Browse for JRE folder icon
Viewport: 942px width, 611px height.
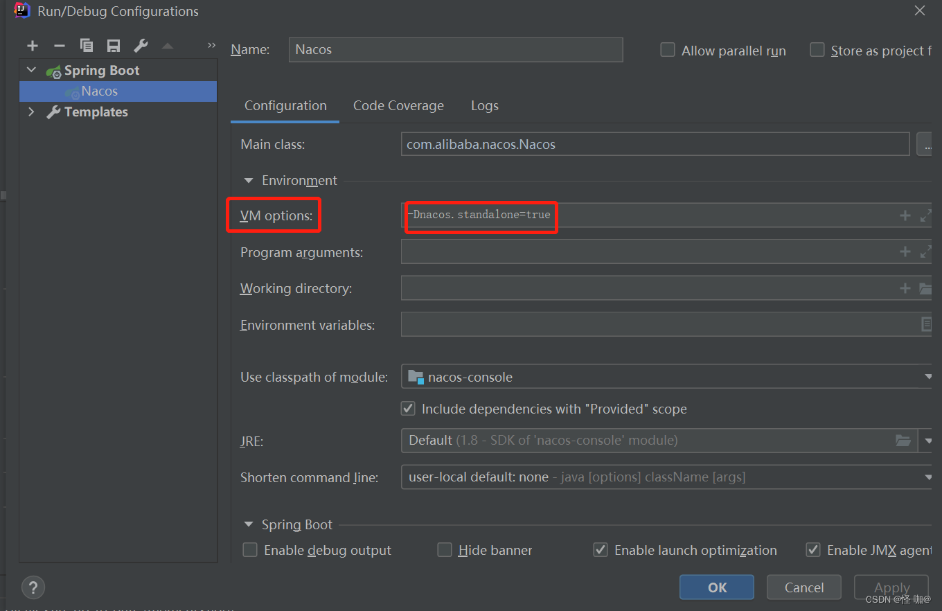point(903,440)
